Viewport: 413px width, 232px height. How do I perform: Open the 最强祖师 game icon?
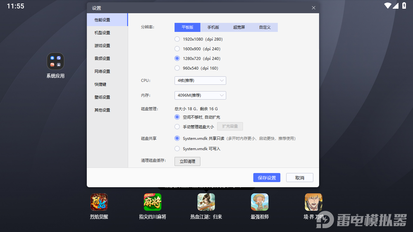[x=260, y=202]
